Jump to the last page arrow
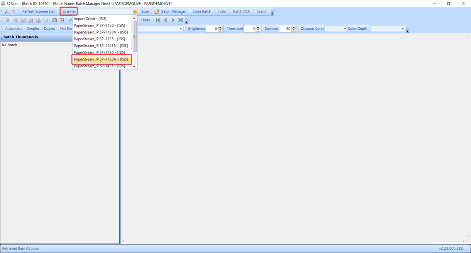This screenshot has height=253, width=471. [x=180, y=20]
